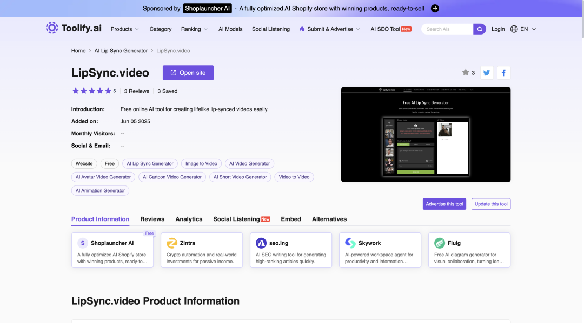The width and height of the screenshot is (584, 323).
Task: Click the sponsored banner arrow icon
Action: pyautogui.click(x=435, y=9)
